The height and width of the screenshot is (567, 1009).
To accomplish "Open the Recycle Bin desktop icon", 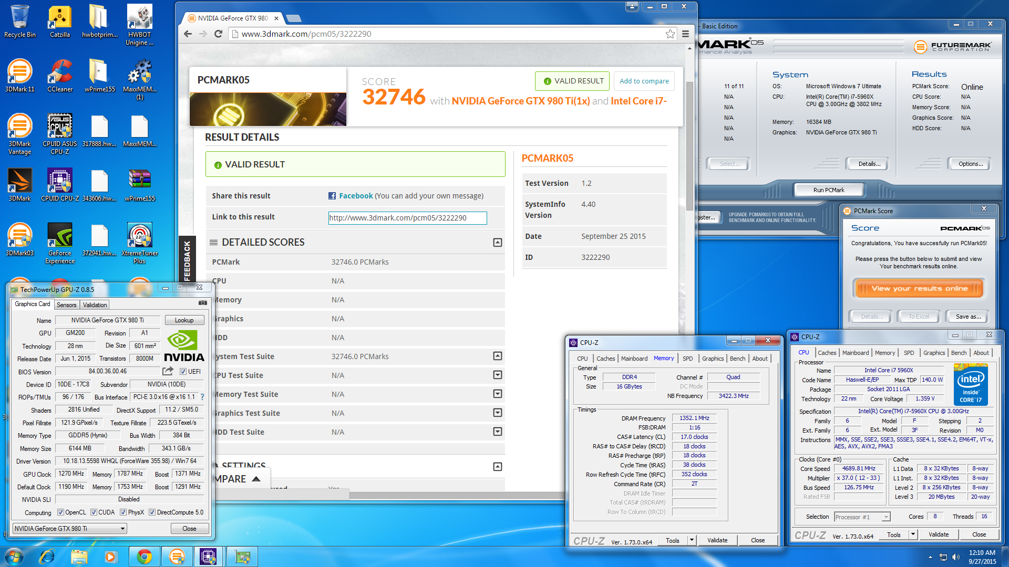I will [19, 21].
